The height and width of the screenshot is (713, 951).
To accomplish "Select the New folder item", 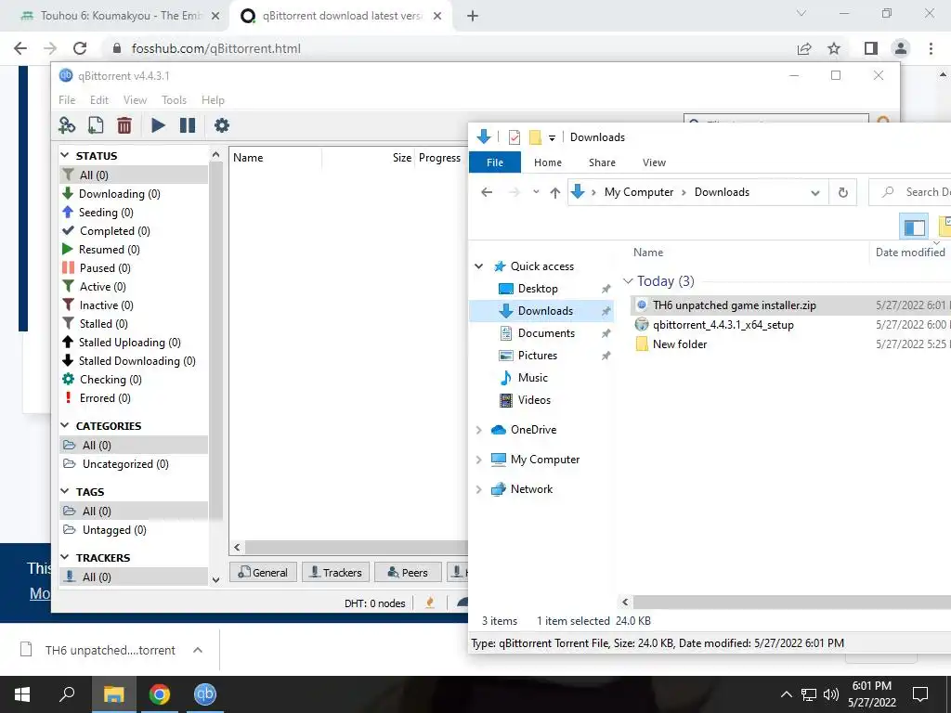I will coord(680,344).
